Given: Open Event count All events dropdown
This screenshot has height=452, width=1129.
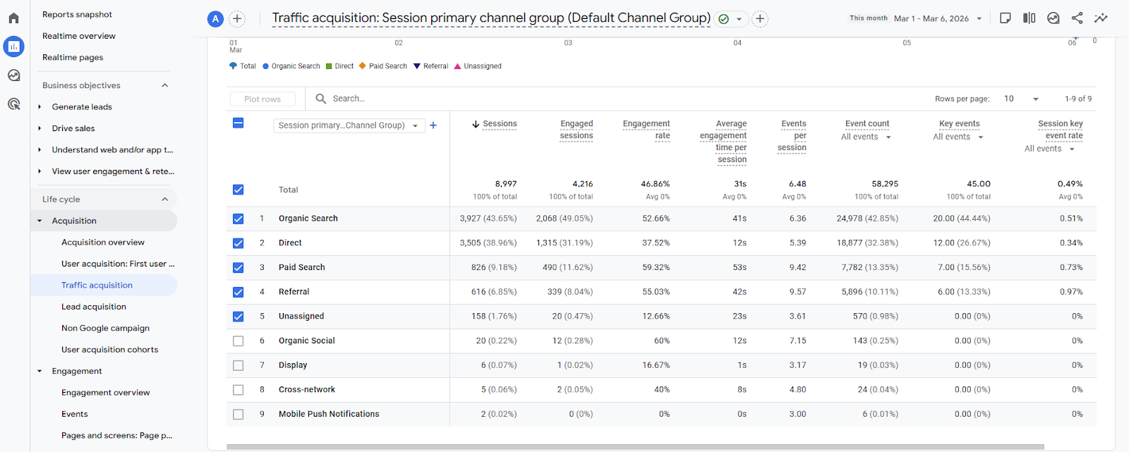Looking at the screenshot, I should click(x=866, y=137).
